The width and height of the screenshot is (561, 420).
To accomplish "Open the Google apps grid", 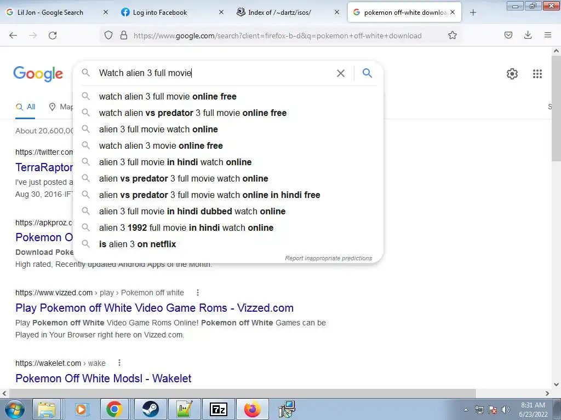I will 537,74.
